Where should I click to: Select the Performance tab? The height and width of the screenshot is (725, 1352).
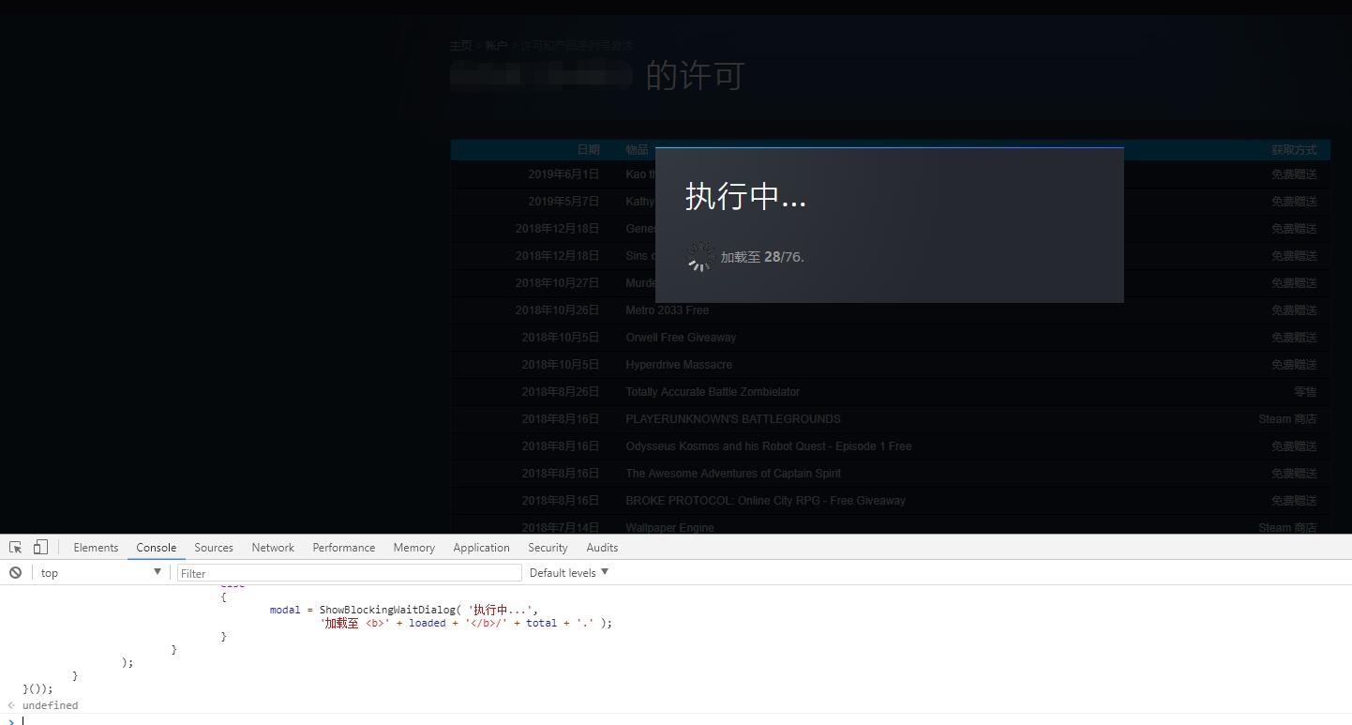(343, 548)
